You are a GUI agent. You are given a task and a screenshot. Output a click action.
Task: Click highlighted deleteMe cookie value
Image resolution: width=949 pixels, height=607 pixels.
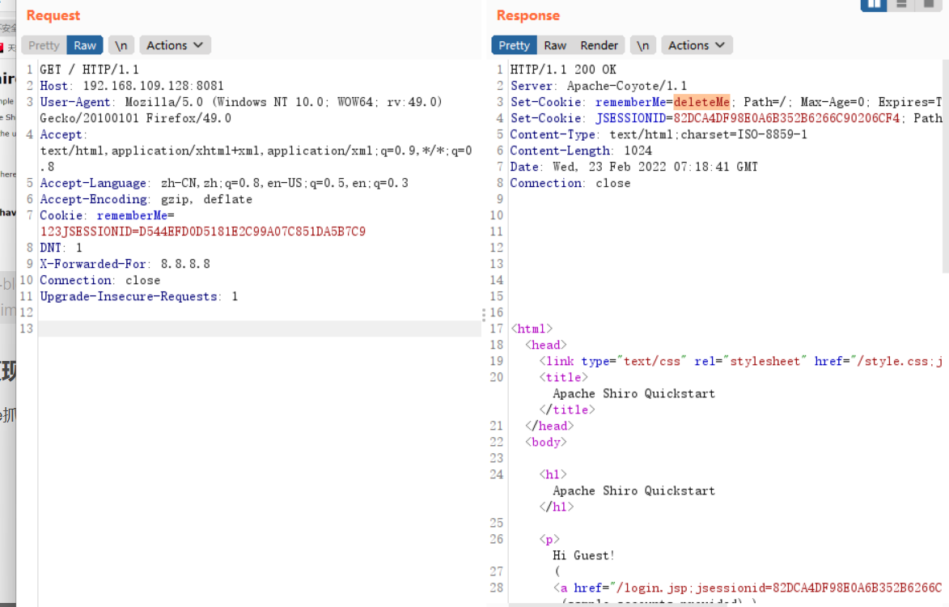[701, 102]
